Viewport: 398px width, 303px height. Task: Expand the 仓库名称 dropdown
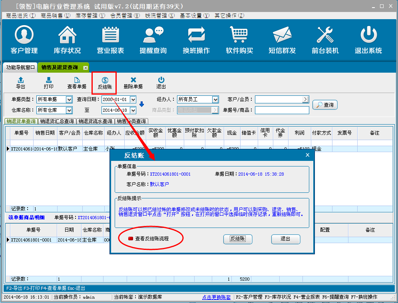(69, 110)
